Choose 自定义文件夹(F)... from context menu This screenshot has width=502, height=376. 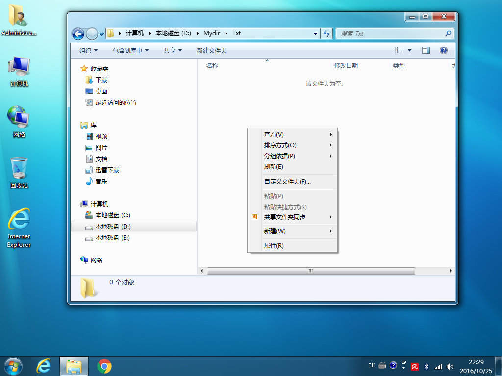tap(292, 182)
